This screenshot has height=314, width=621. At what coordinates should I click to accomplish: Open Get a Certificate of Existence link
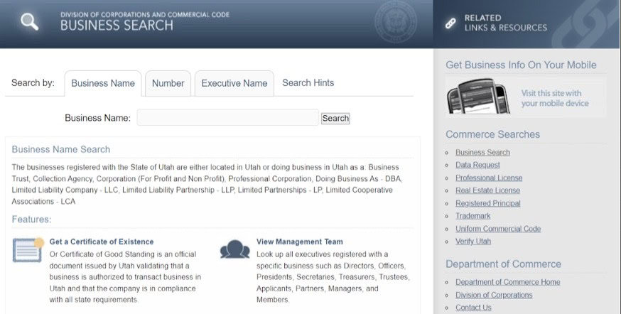tap(102, 242)
